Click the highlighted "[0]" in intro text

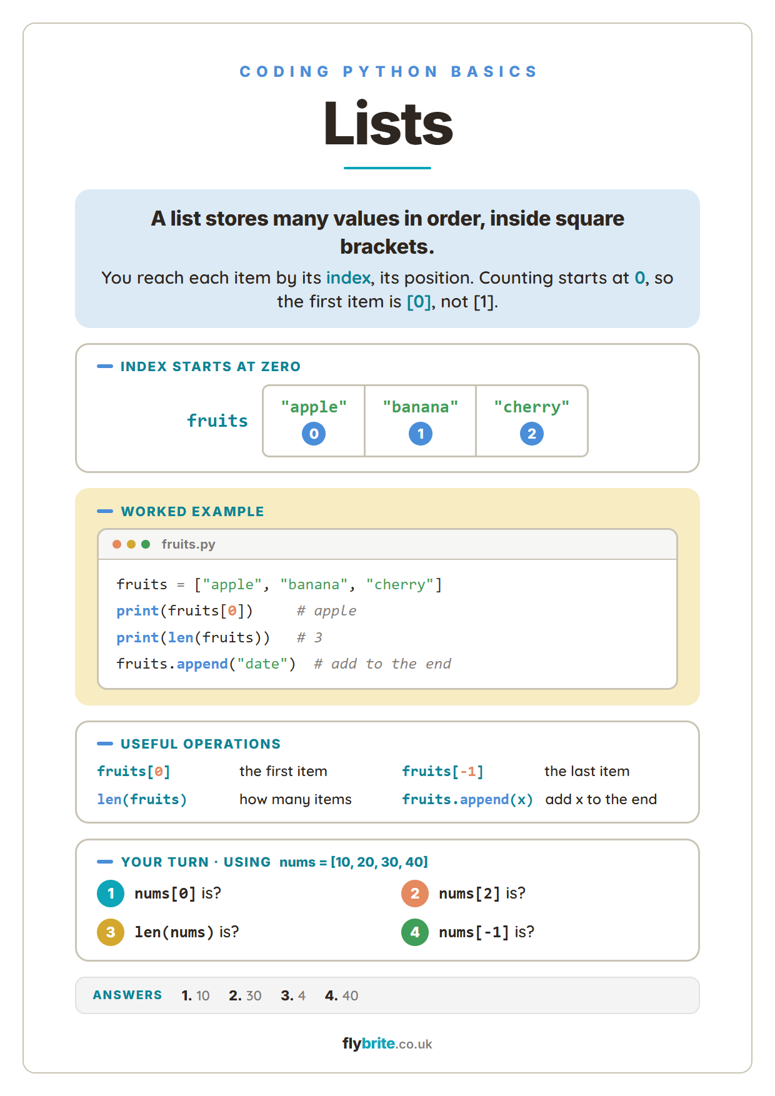coord(419,302)
